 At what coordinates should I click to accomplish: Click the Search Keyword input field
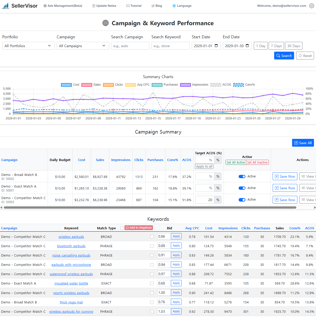tap(171, 46)
